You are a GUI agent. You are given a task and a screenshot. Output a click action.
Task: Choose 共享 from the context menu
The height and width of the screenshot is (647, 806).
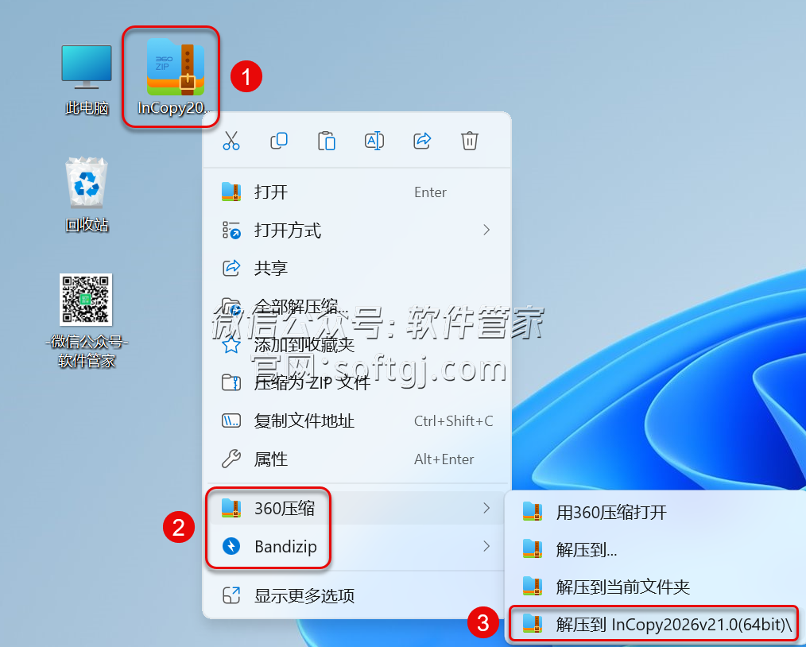click(357, 268)
